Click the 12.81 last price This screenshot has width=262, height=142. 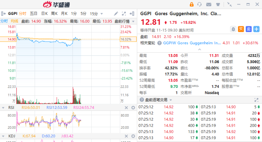coord(151,22)
